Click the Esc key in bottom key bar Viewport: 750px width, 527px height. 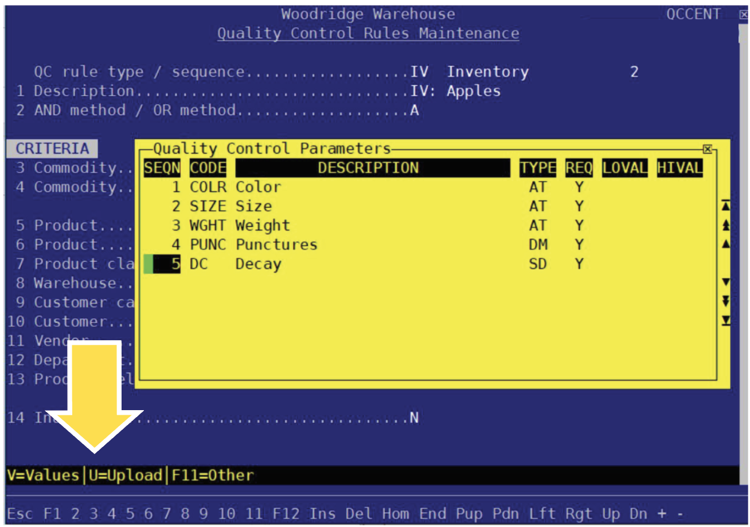click(21, 514)
